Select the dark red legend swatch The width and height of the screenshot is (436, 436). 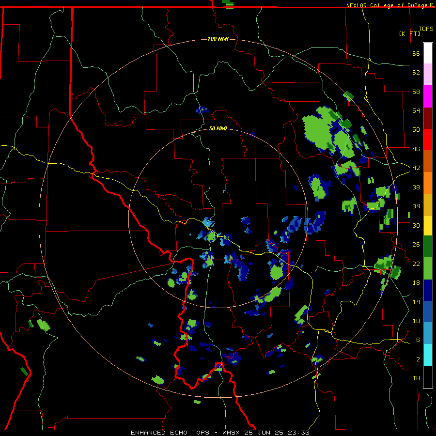(428, 118)
